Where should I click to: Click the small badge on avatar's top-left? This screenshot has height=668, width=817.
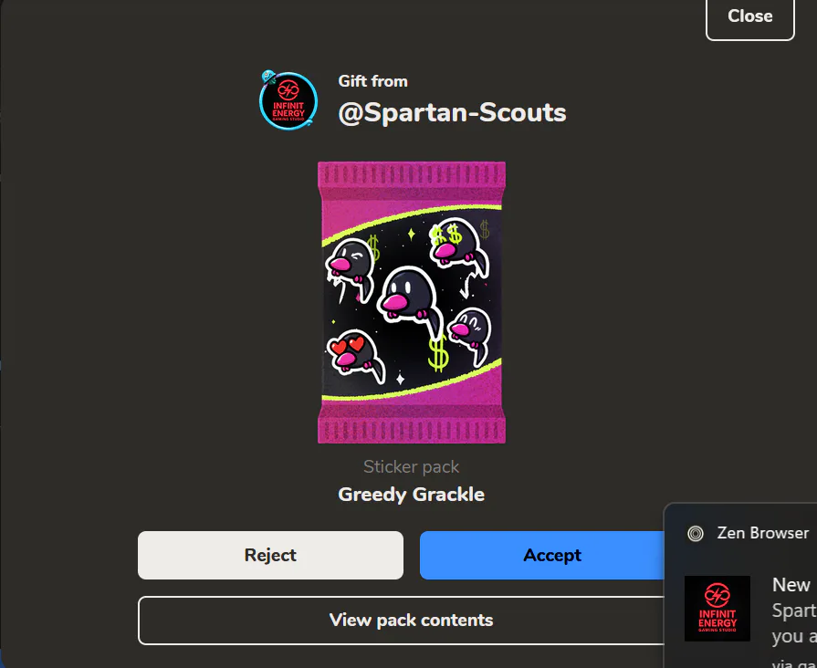tap(268, 78)
